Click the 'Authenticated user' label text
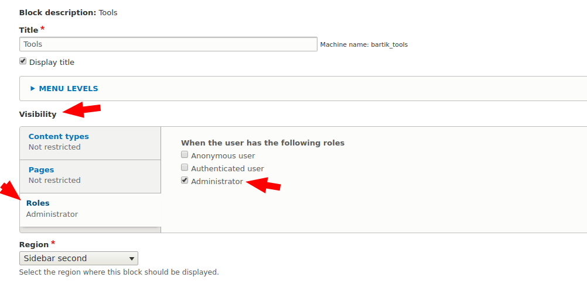This screenshot has height=284, width=587. (228, 169)
